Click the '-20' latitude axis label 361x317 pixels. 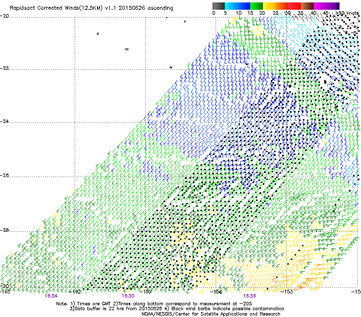click(4, 16)
